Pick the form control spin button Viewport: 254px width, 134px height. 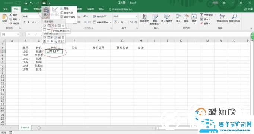pos(55,26)
